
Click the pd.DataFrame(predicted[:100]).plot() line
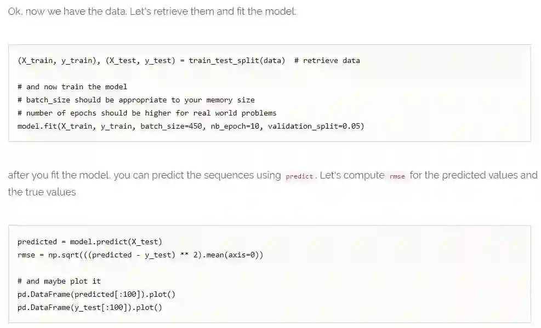pyautogui.click(x=96, y=294)
